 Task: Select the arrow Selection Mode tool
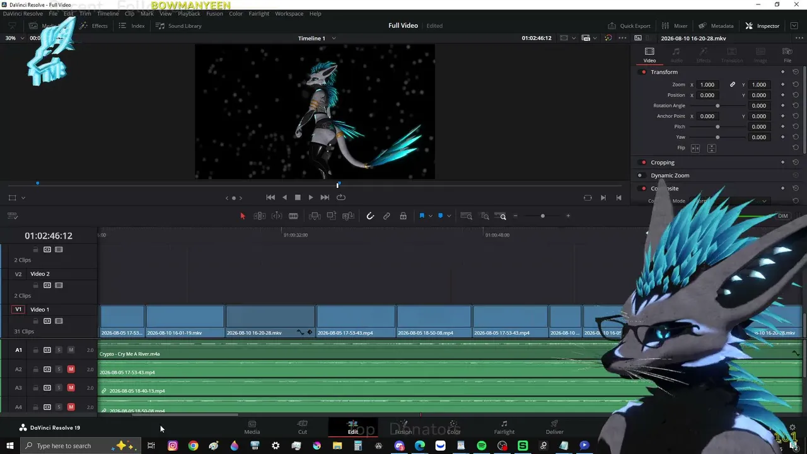point(243,216)
